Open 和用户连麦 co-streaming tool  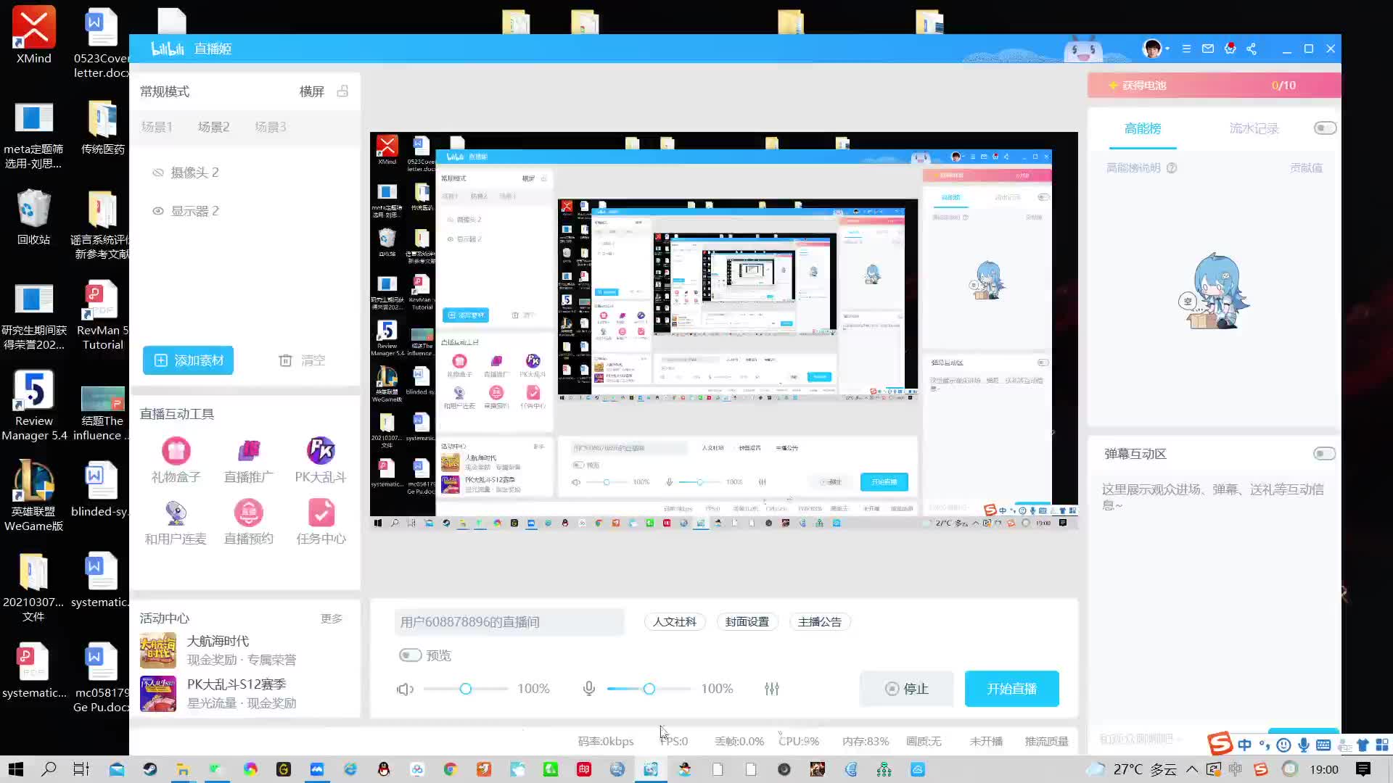tap(176, 522)
